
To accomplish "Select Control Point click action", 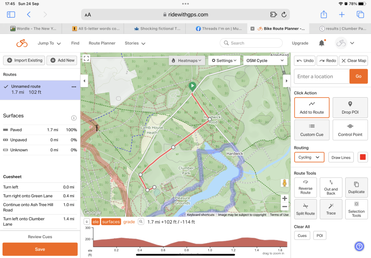I will coord(350,130).
